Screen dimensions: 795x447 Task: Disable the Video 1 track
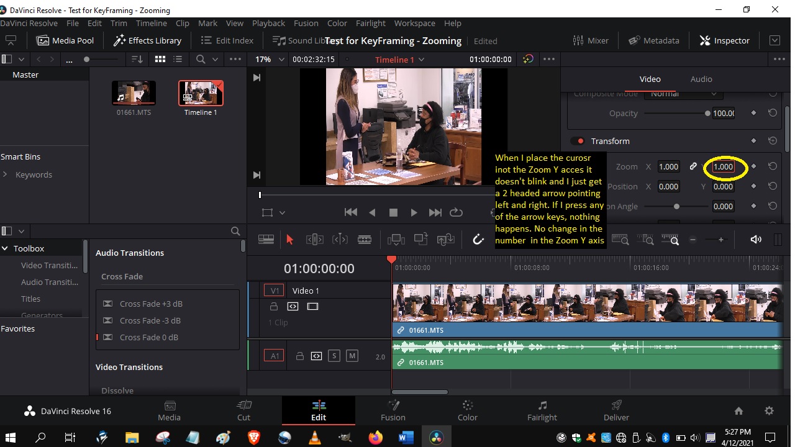[x=312, y=307]
